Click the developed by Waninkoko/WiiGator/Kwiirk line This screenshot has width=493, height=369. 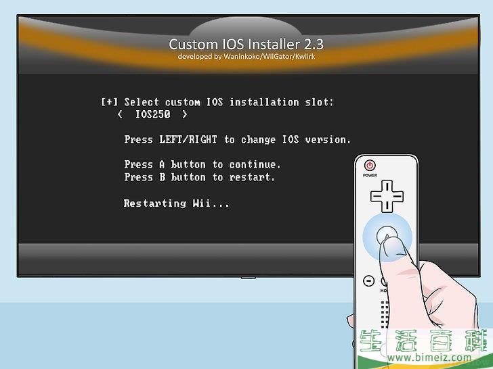[x=246, y=57]
